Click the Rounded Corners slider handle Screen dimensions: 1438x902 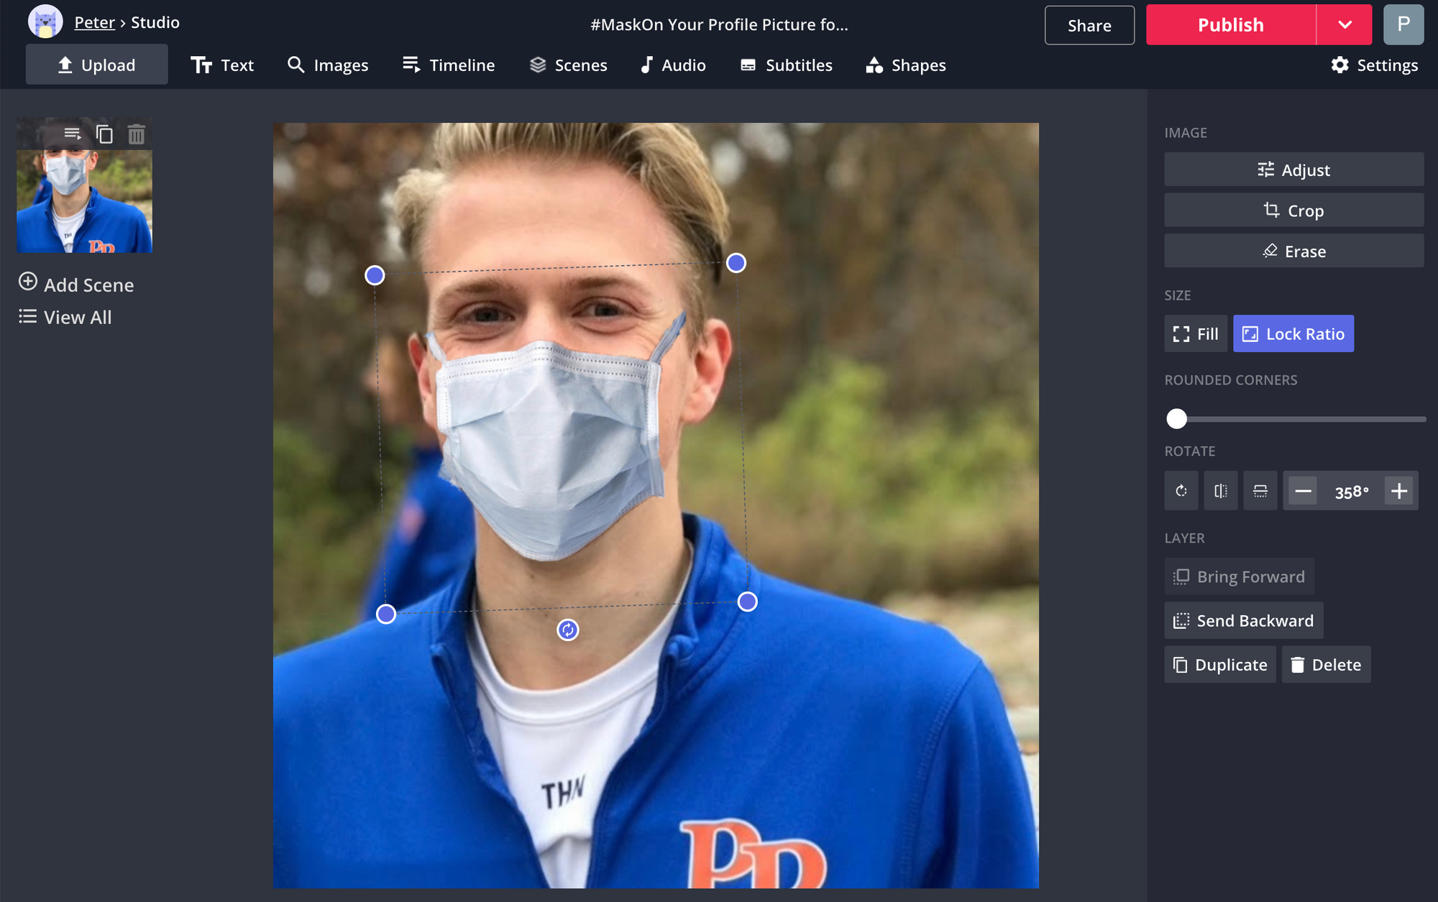1176,419
